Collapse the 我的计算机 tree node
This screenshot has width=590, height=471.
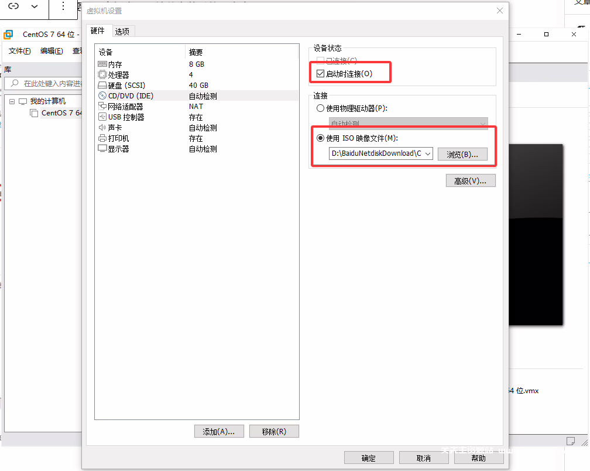point(12,102)
